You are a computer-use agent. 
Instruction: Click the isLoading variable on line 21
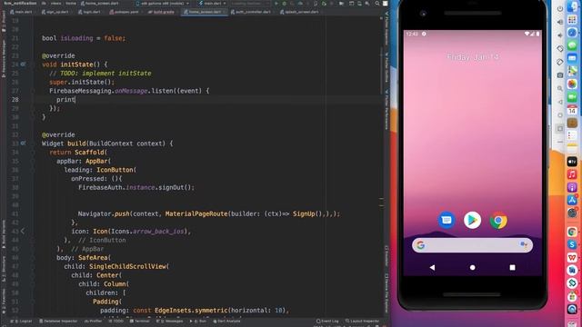click(76, 38)
